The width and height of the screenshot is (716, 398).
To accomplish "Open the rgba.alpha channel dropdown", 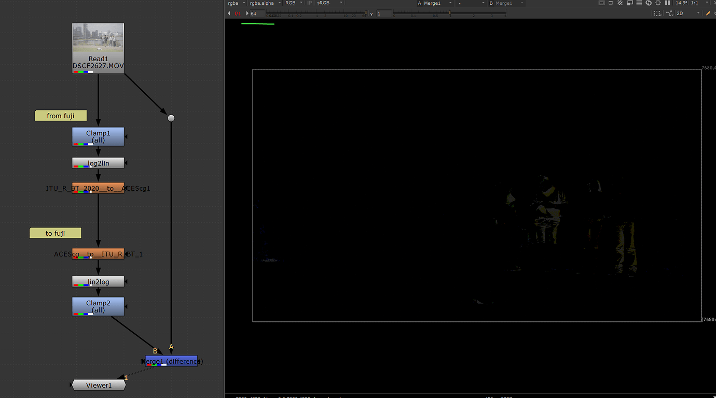I will point(265,3).
